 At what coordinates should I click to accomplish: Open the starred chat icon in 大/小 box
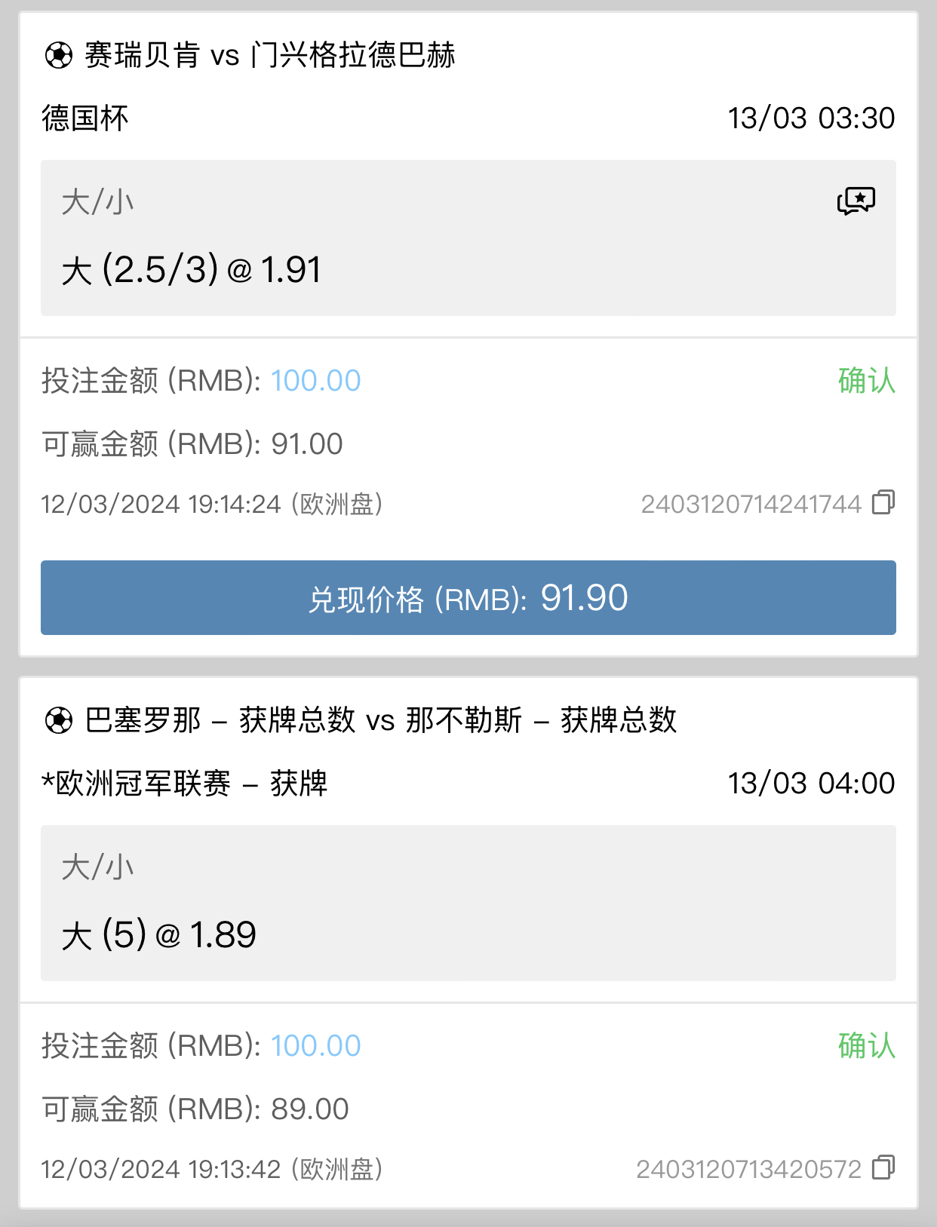click(x=856, y=201)
